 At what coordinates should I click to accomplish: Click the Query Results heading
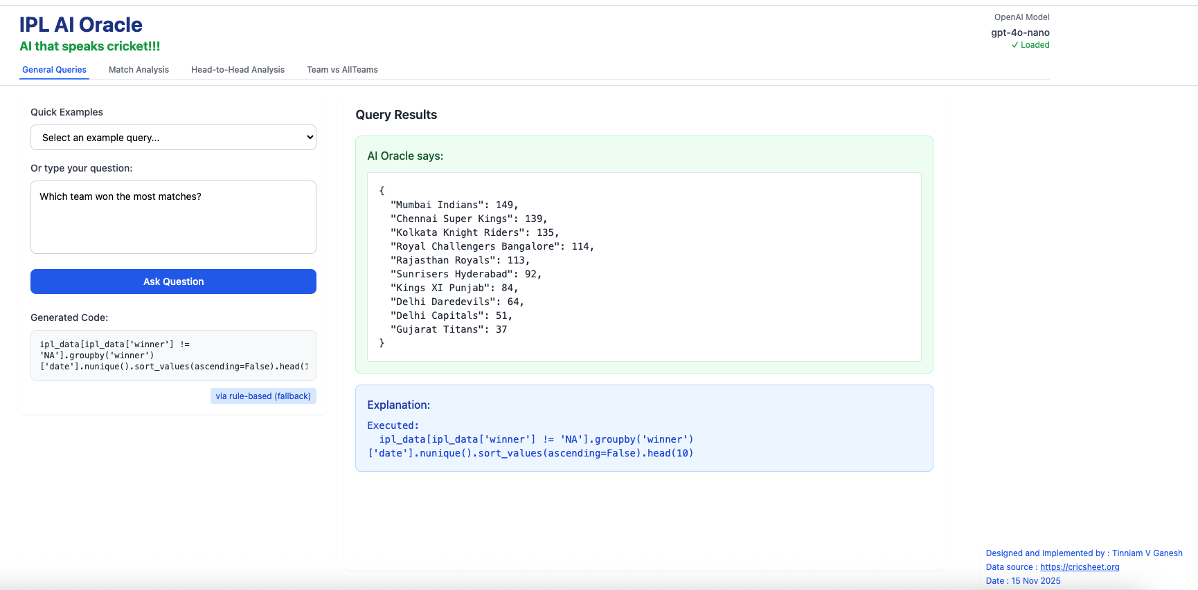(396, 115)
